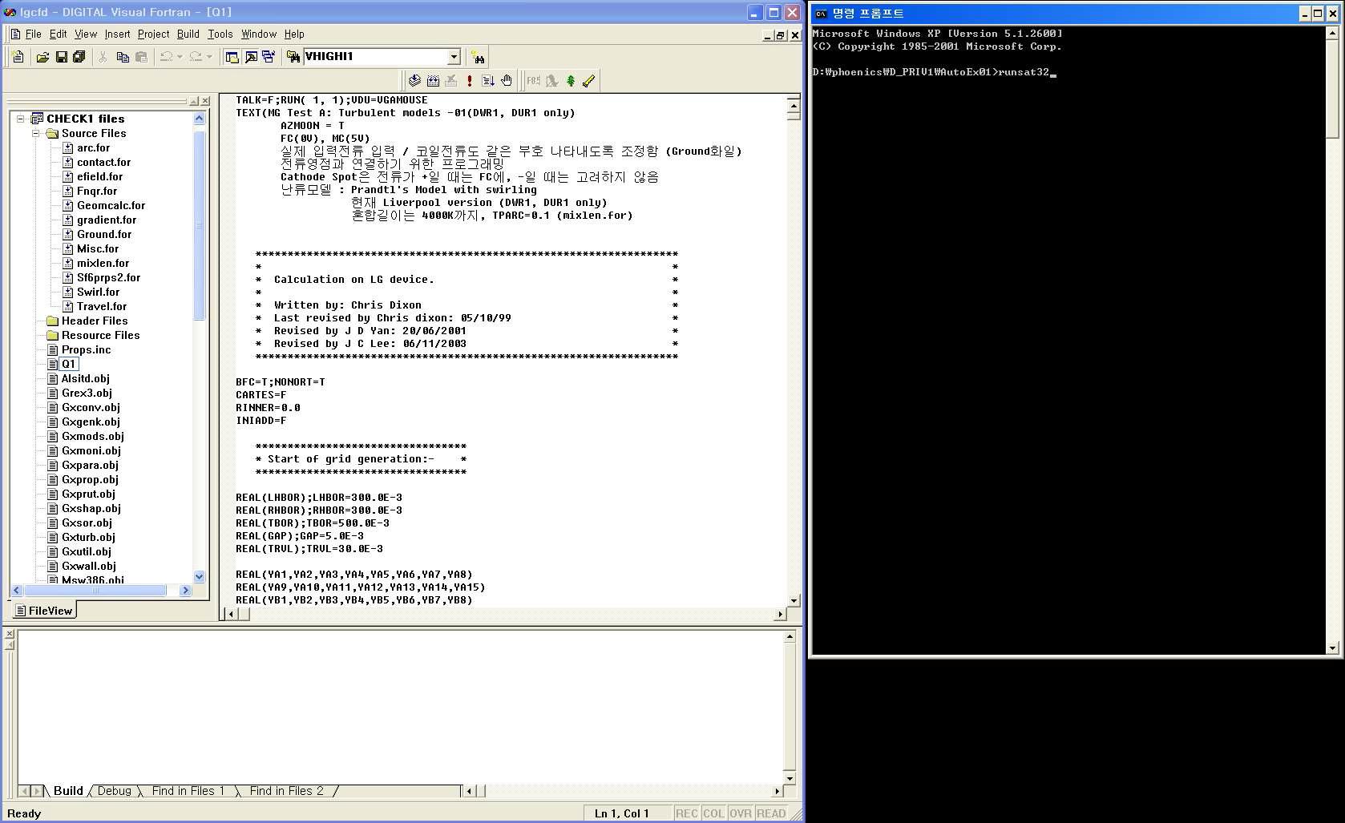
Task: Click the binoculars Search icon
Action: point(478,57)
